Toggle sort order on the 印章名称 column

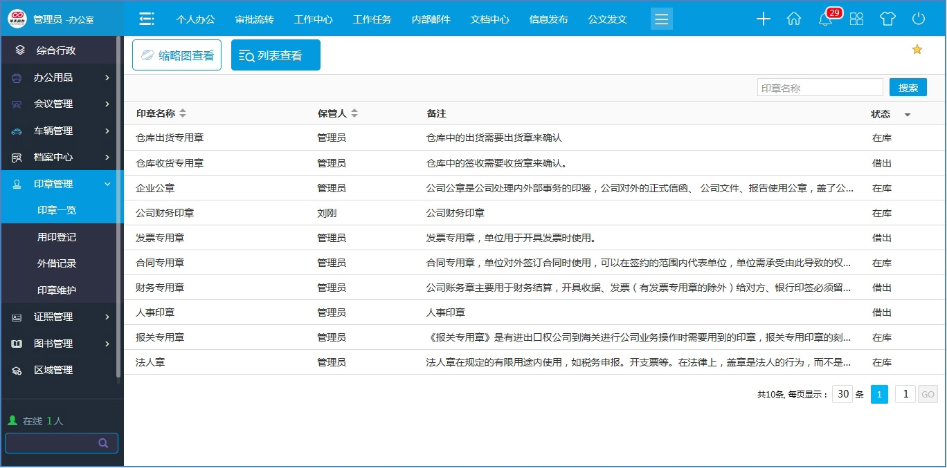(183, 113)
